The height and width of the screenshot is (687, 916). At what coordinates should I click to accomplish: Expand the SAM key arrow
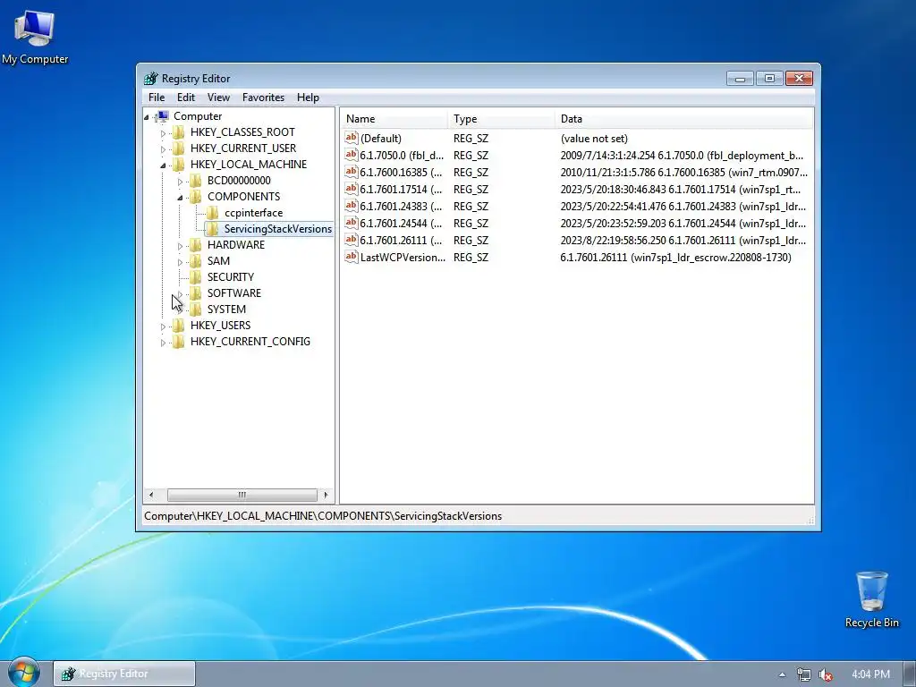pyautogui.click(x=180, y=262)
